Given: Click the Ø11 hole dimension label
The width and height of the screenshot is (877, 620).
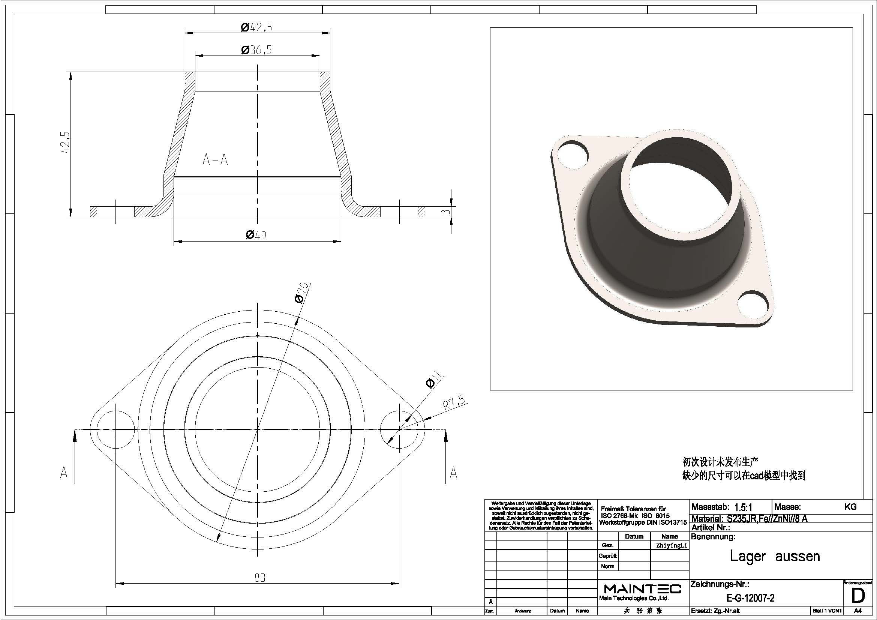Looking at the screenshot, I should click(433, 380).
